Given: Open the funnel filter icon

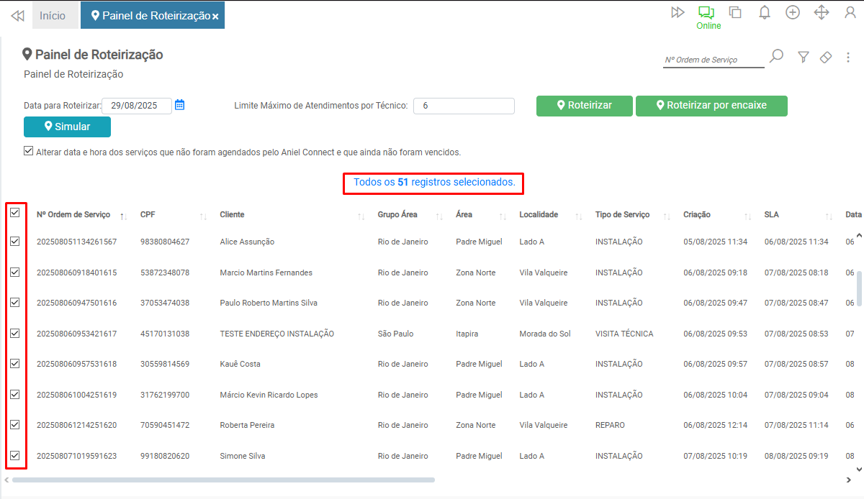Looking at the screenshot, I should tap(804, 58).
